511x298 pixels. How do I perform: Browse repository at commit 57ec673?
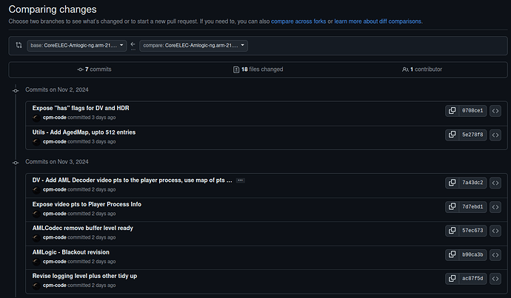coord(495,231)
